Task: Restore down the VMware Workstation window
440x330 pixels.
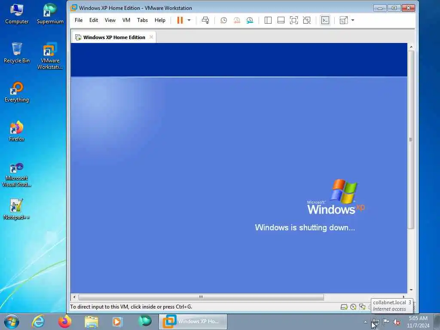Action: click(x=394, y=8)
